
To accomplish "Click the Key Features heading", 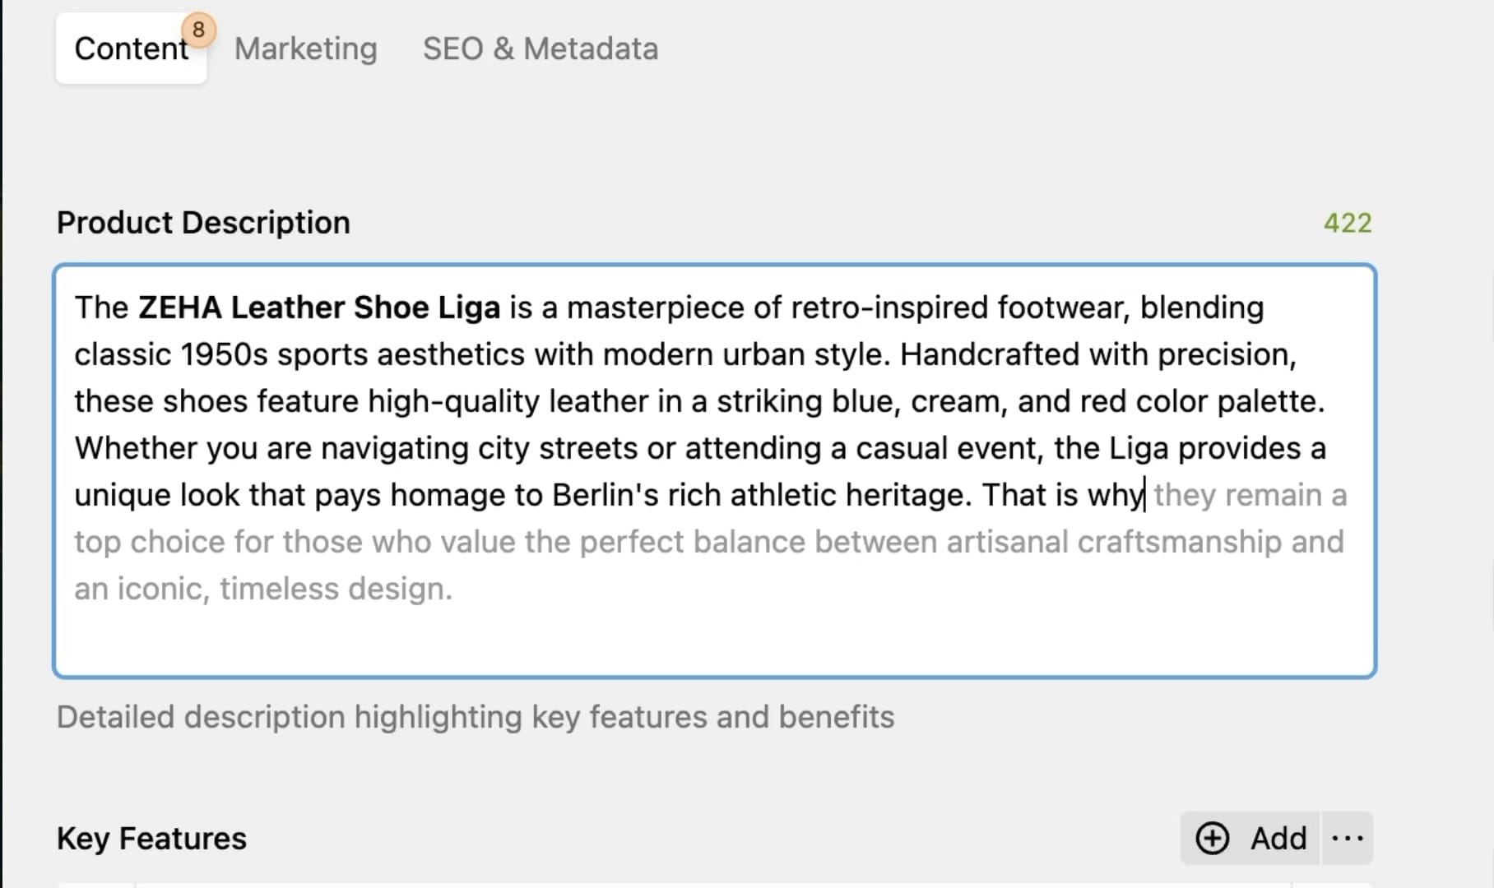I will pos(151,839).
